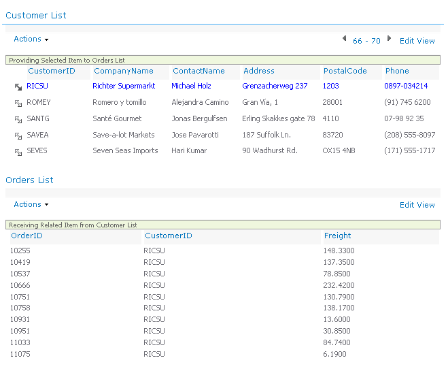
Task: Click Jonas Bergulfsen contact cell
Action: 199,118
